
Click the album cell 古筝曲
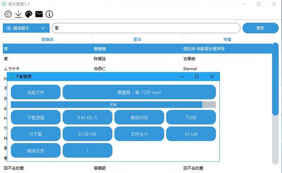(189, 59)
